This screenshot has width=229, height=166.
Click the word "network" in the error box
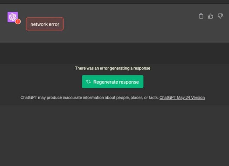pos(39,24)
